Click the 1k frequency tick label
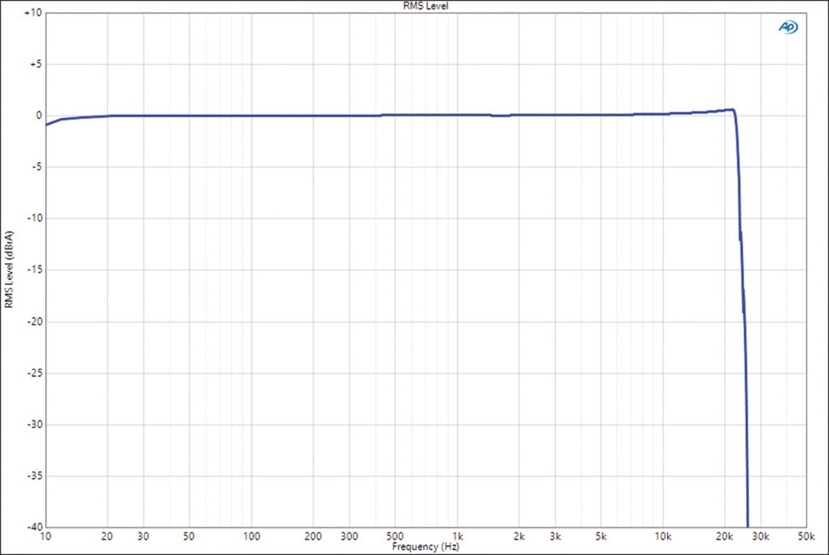The height and width of the screenshot is (555, 829). click(x=458, y=536)
